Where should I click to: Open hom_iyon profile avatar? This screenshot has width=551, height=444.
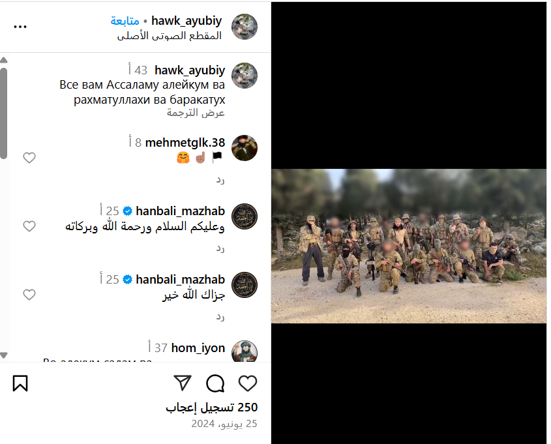245,351
